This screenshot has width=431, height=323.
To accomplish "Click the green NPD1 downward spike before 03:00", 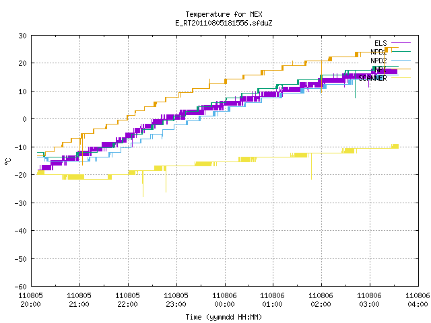I will click(355, 85).
